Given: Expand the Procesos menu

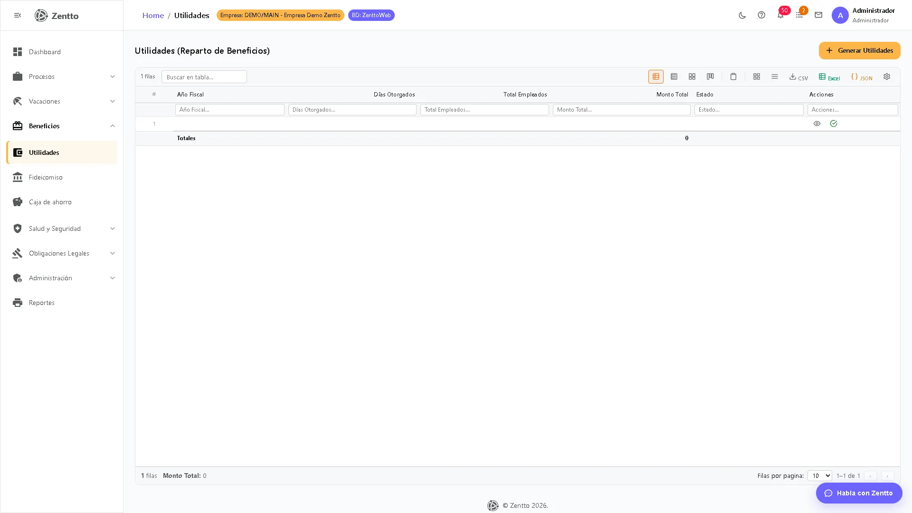Looking at the screenshot, I should coord(62,76).
